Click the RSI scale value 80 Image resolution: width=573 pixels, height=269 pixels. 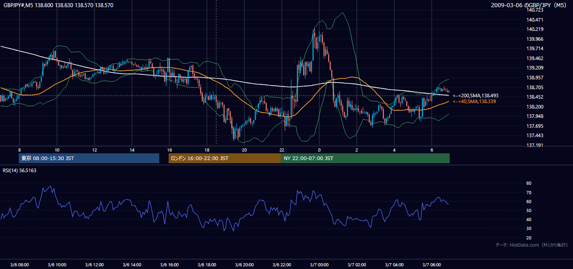point(529,183)
